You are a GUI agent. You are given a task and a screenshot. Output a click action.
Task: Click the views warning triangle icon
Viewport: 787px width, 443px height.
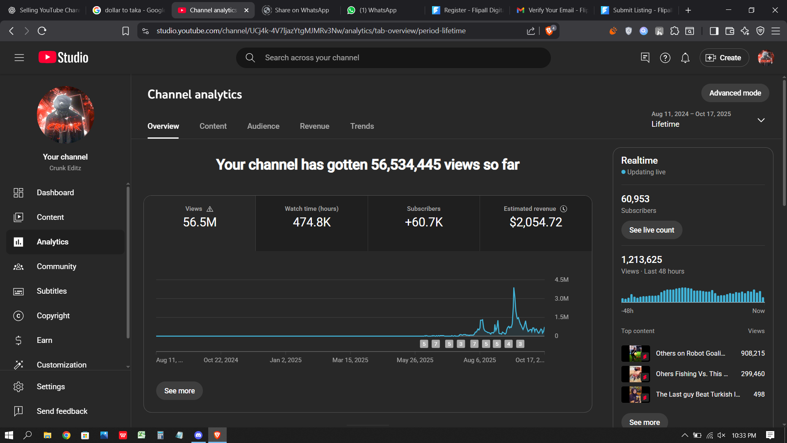(210, 209)
